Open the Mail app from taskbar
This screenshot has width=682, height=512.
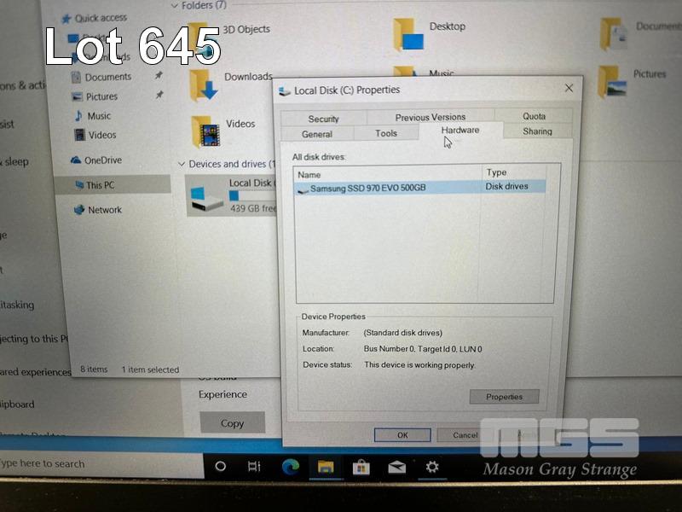396,467
